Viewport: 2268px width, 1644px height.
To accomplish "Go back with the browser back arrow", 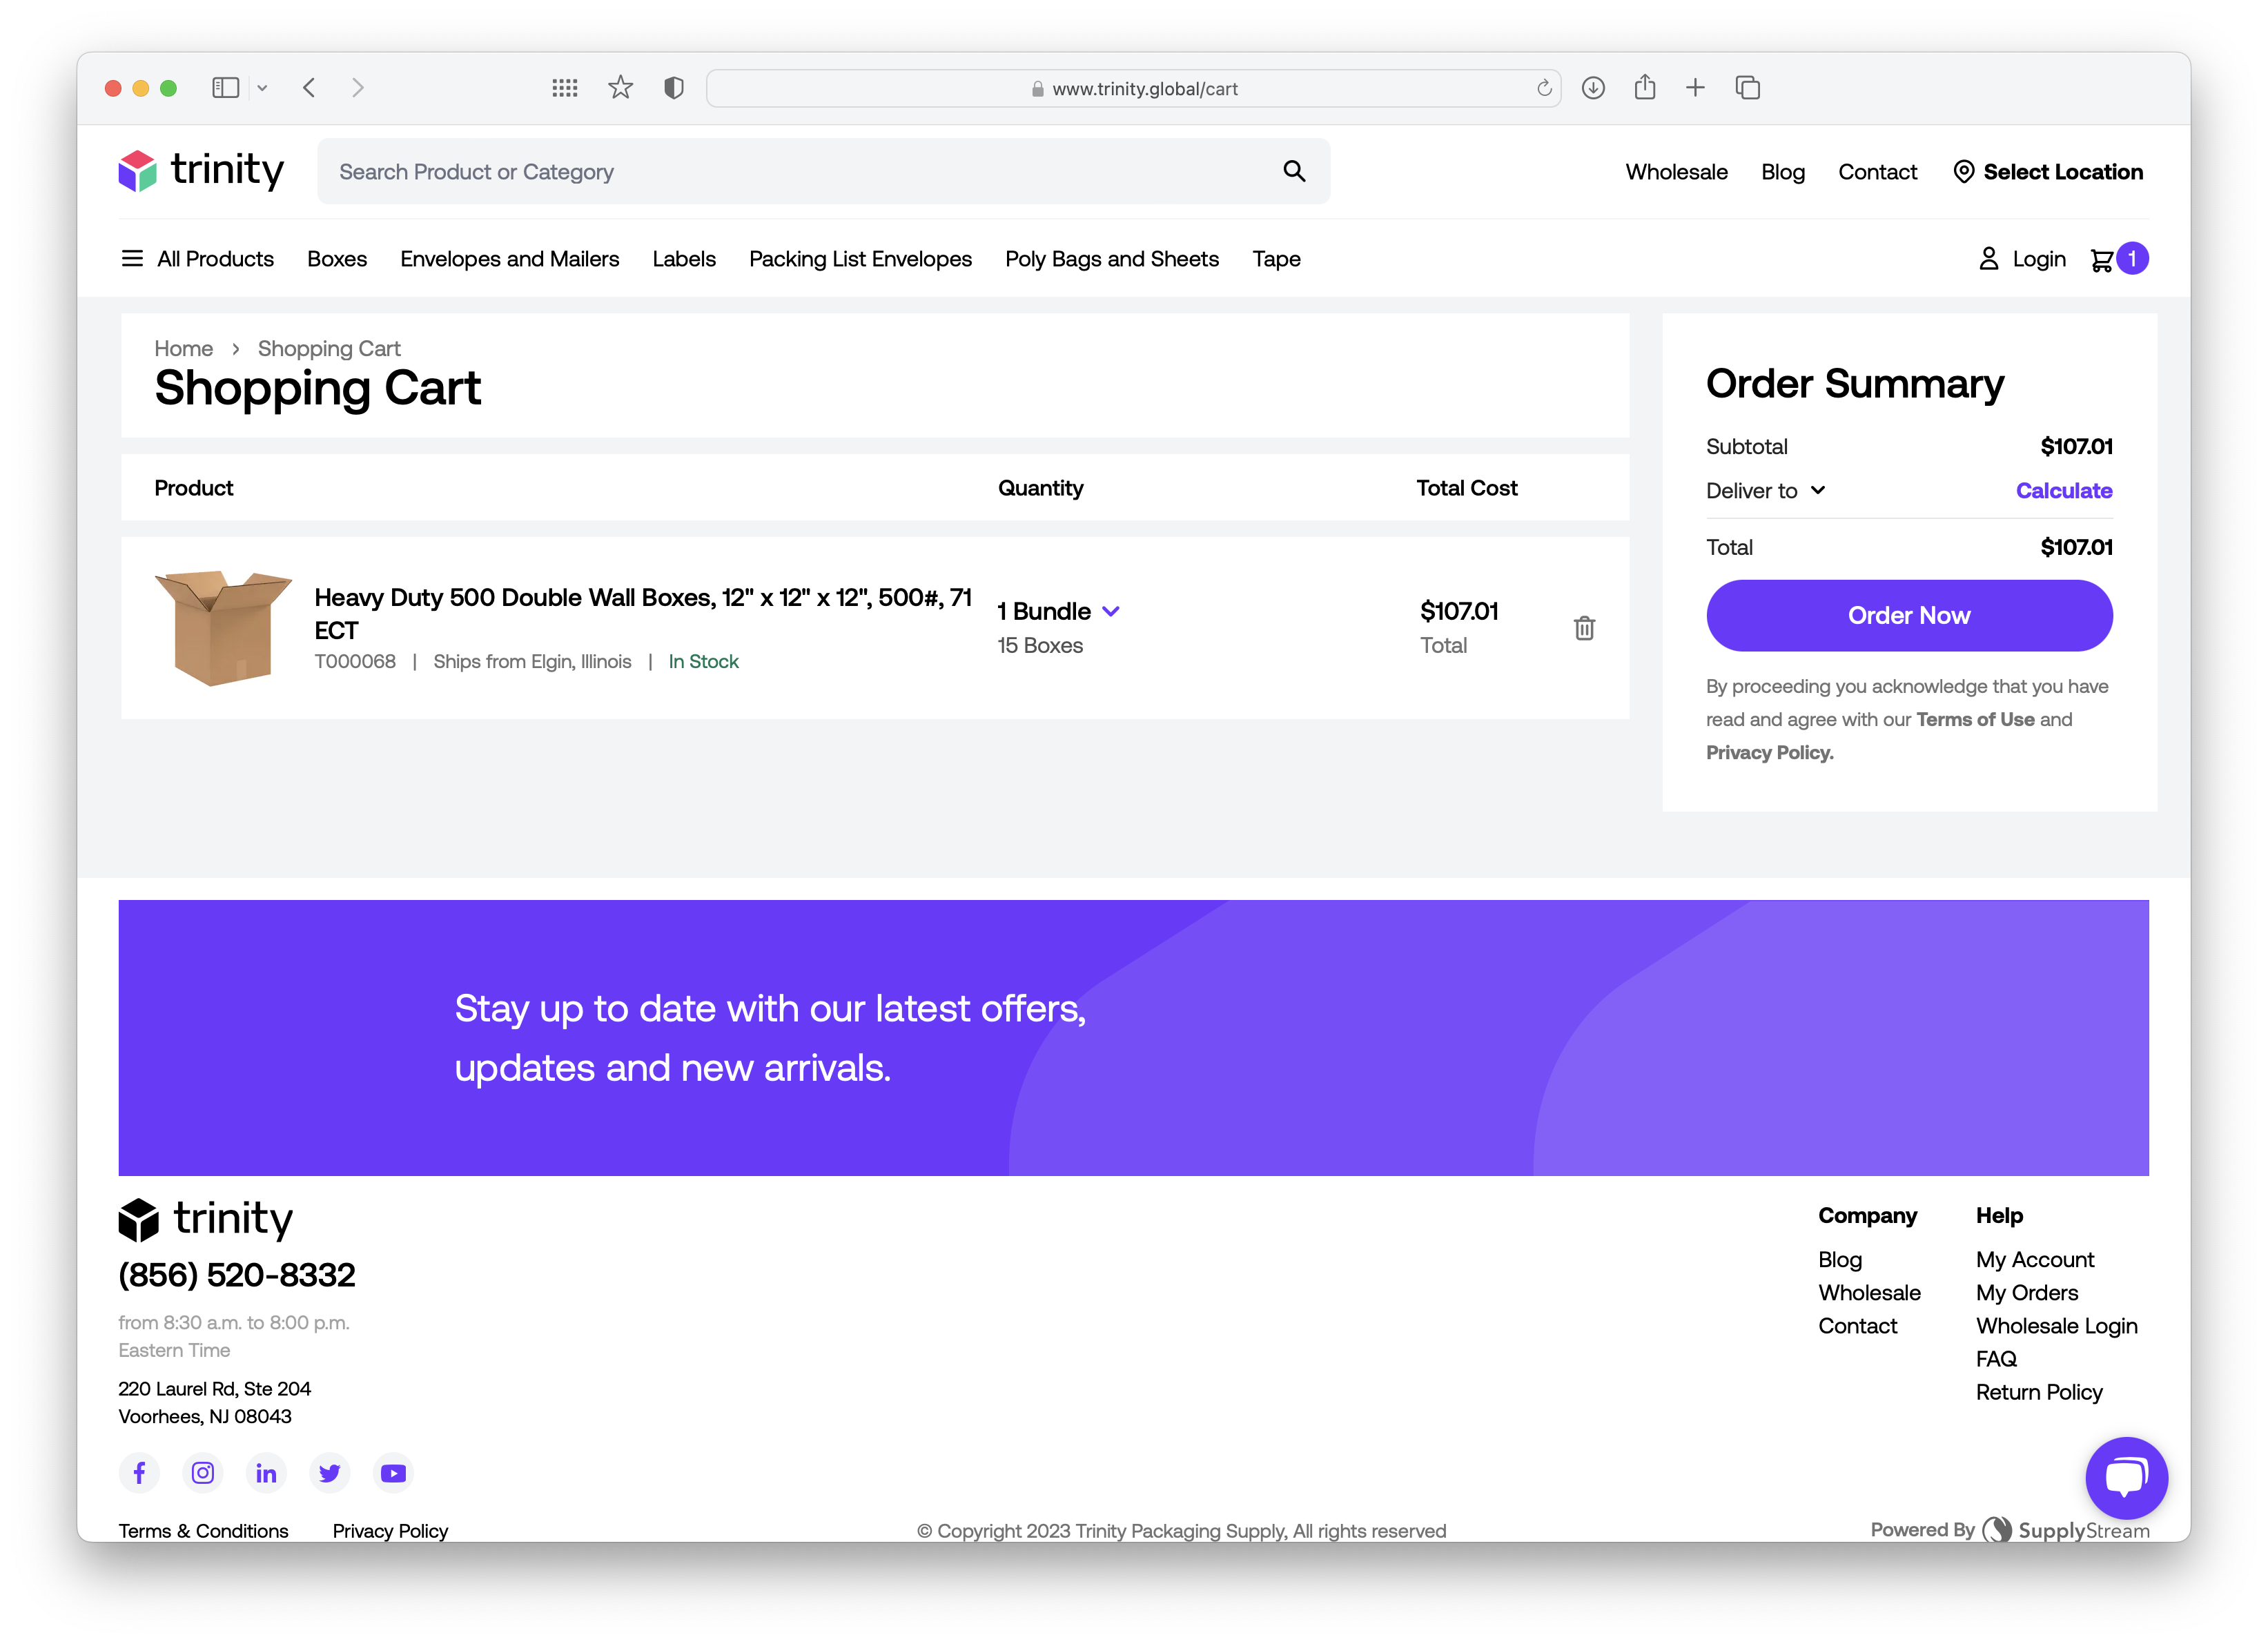I will [x=309, y=88].
